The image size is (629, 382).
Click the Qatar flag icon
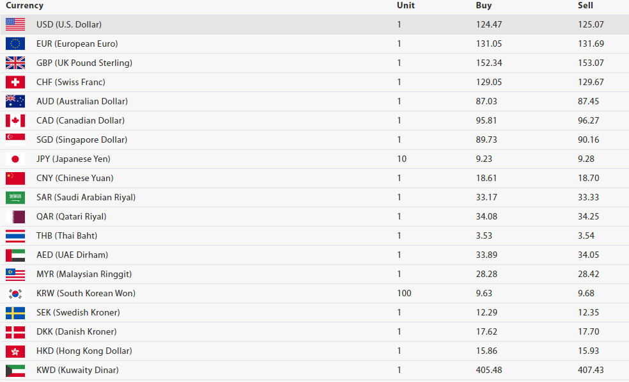coord(15,217)
